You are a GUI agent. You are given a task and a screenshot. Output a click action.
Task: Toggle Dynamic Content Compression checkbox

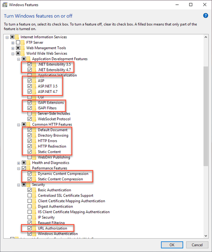[x=30, y=174]
